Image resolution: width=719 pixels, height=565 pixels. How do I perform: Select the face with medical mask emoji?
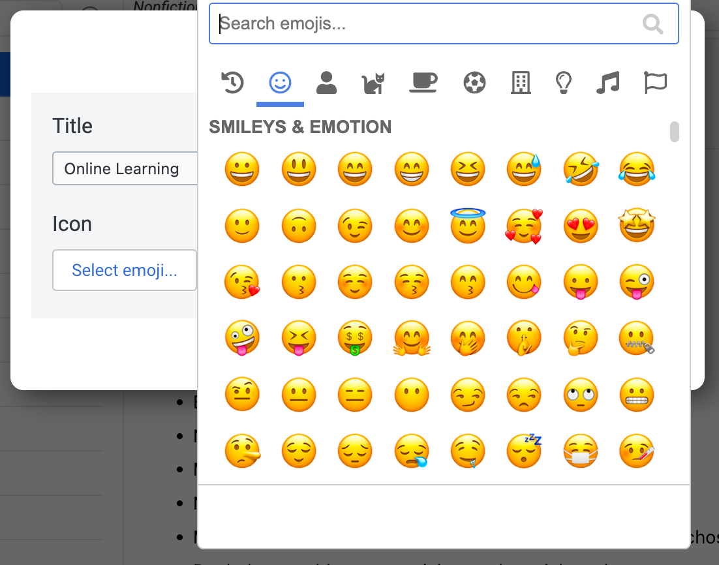[x=581, y=451]
